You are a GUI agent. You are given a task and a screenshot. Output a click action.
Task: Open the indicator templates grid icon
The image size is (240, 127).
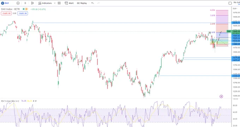pyautogui.click(x=59, y=3)
